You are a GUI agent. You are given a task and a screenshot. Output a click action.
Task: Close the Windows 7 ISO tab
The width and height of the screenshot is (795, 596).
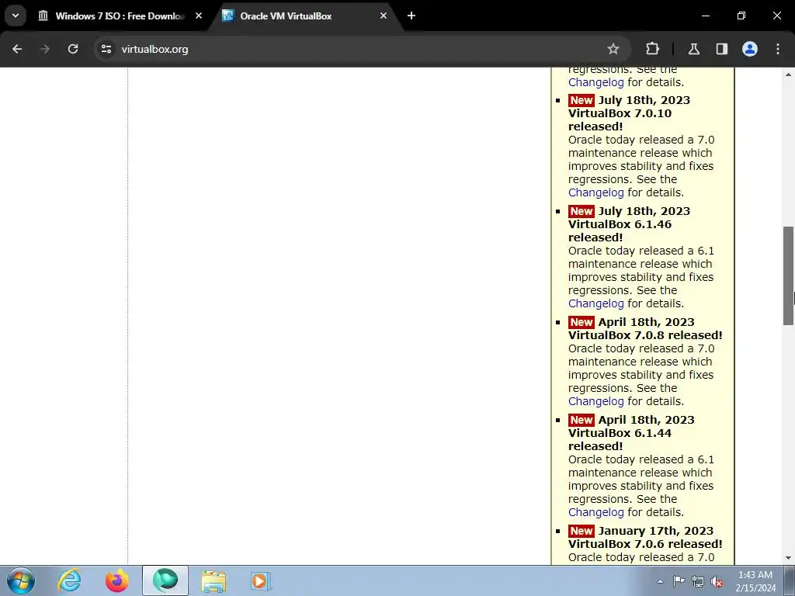[199, 16]
